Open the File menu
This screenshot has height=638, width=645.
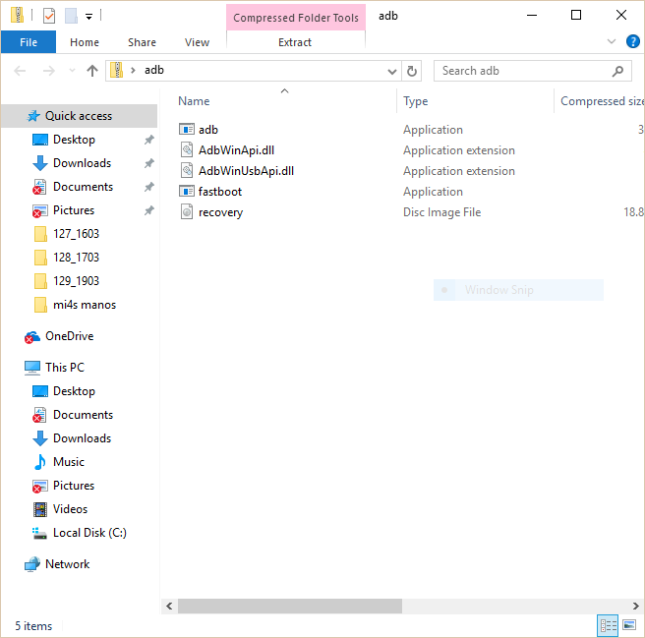pos(29,42)
